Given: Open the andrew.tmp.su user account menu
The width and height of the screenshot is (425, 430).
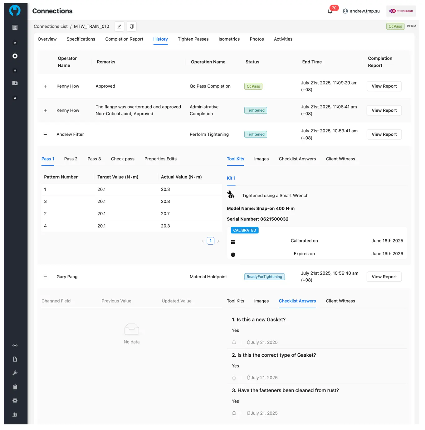Looking at the screenshot, I should (361, 11).
